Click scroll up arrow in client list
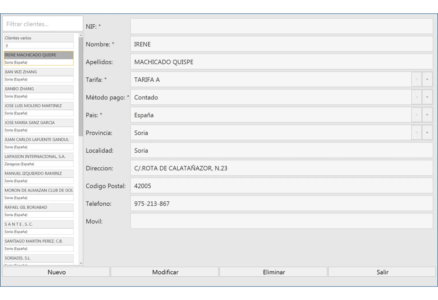This screenshot has height=300, width=438. point(81,35)
